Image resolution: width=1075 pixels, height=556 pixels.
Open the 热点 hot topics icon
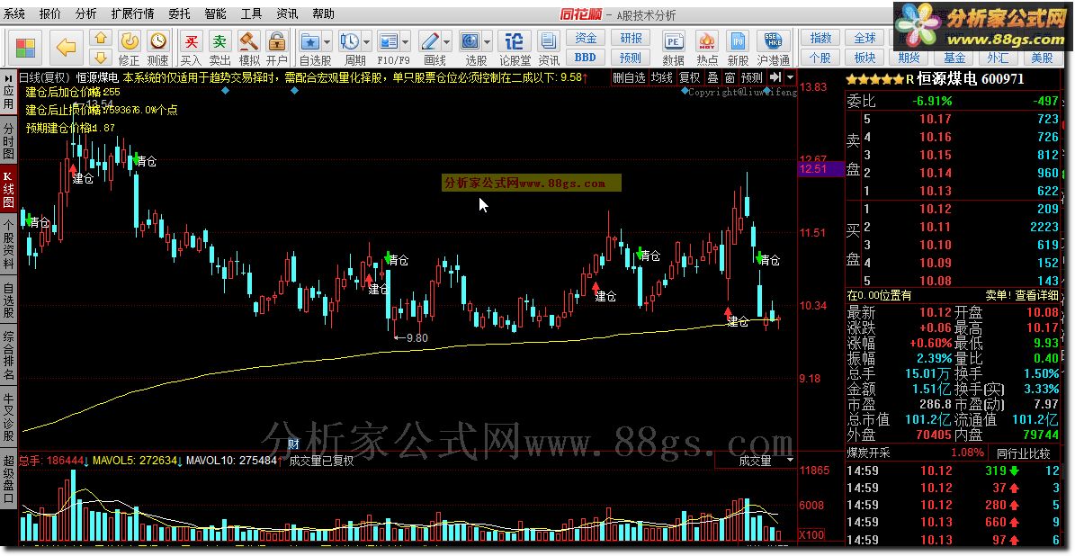coord(707,48)
